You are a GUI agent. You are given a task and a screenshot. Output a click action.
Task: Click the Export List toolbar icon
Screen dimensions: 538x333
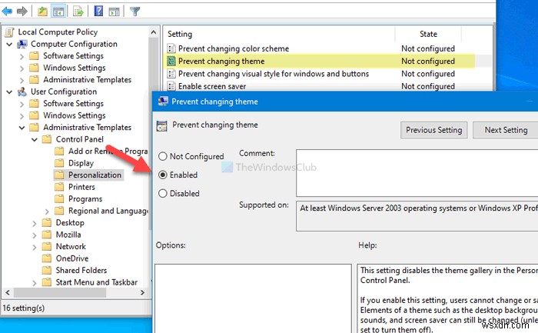click(x=78, y=12)
